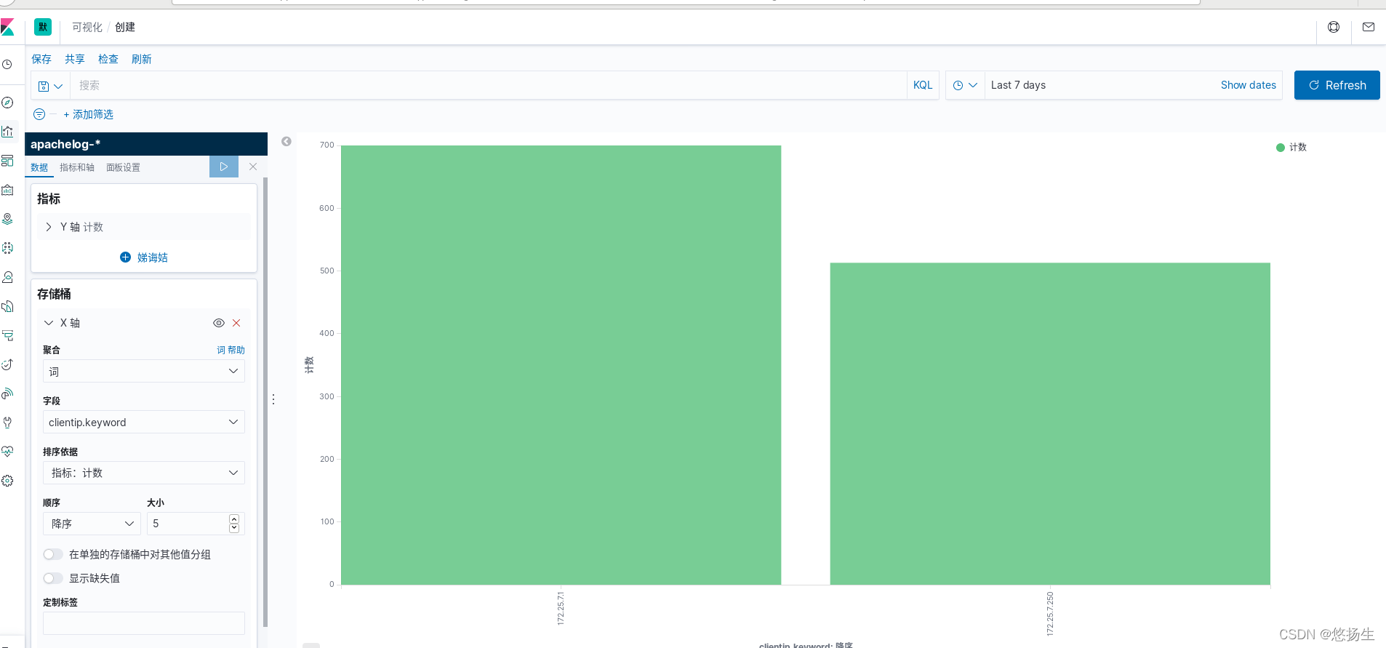Click the Show dates link
Image resolution: width=1386 pixels, height=648 pixels.
point(1248,85)
